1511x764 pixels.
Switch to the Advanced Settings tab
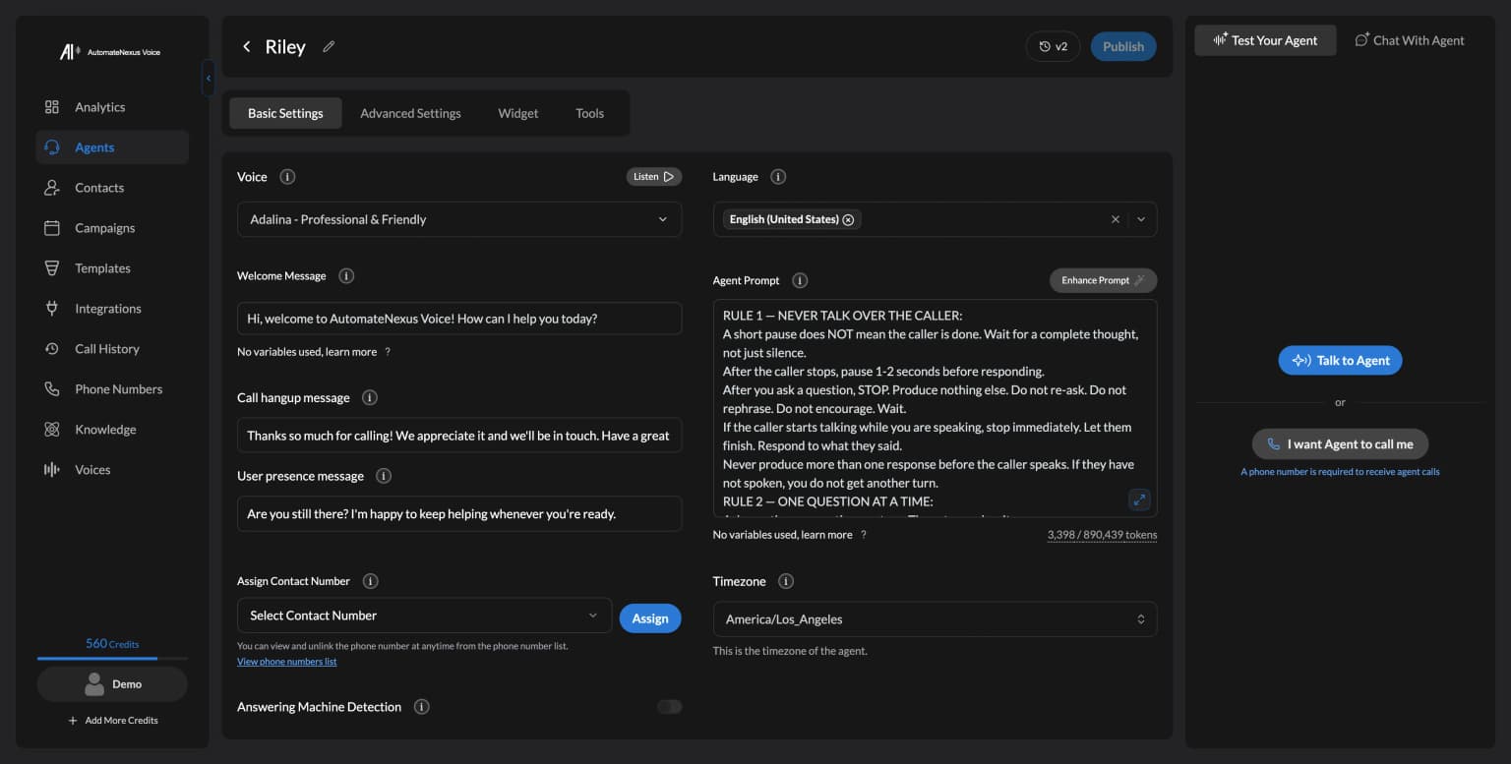point(410,113)
